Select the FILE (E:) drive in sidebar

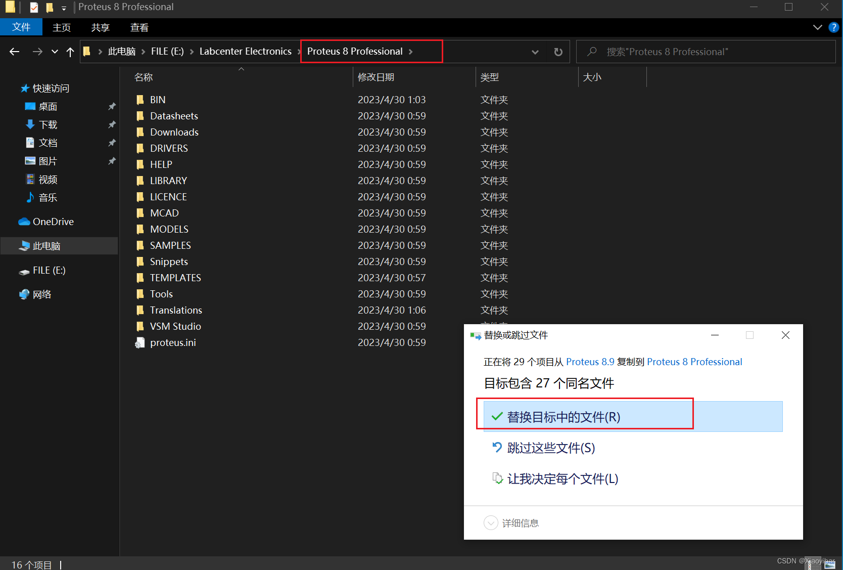(x=49, y=270)
